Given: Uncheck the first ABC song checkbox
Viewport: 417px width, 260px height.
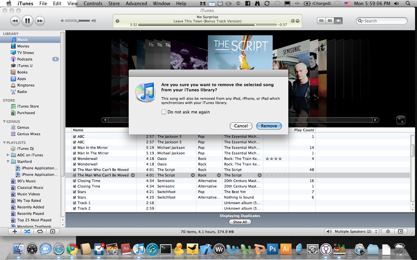Looking at the screenshot, I should tap(75, 136).
